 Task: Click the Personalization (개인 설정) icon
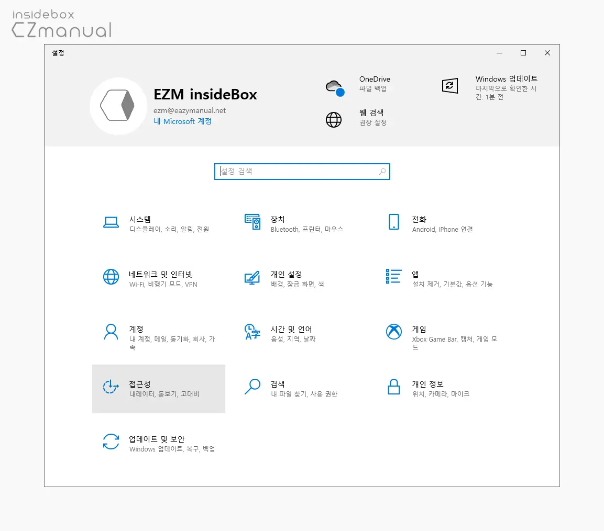coord(252,277)
